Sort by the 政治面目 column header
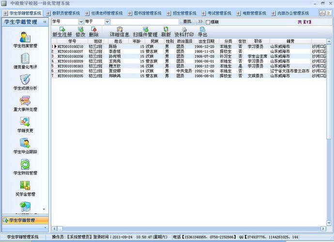The image size is (334, 242). (185, 41)
